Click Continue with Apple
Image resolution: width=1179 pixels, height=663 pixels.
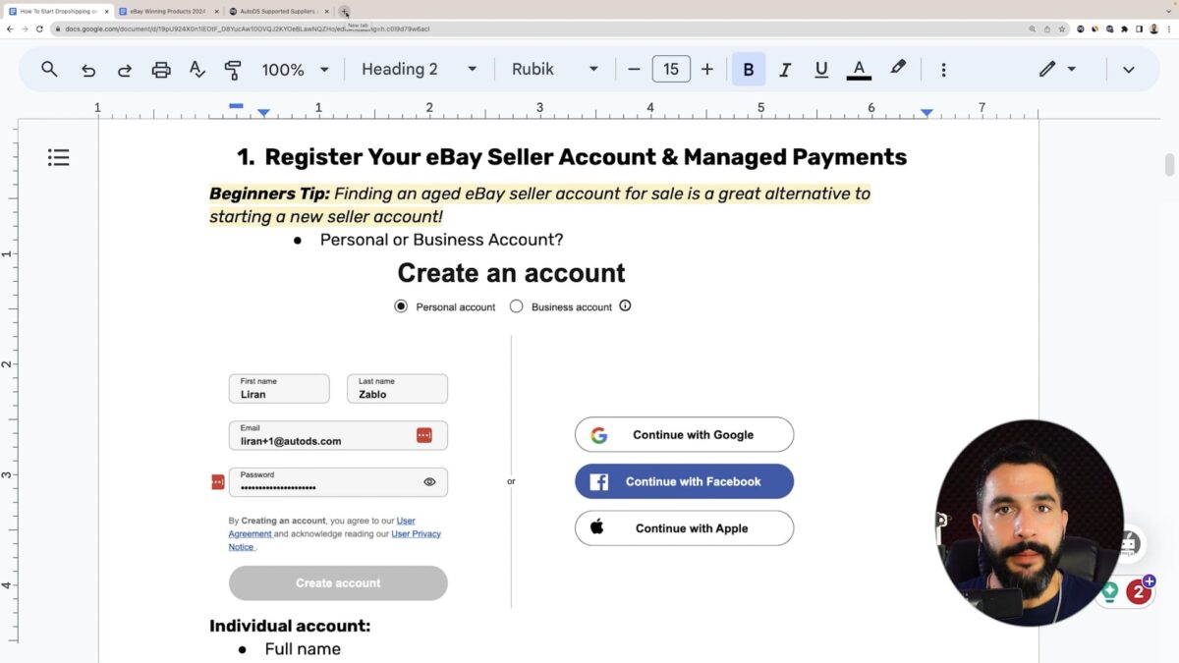684,527
